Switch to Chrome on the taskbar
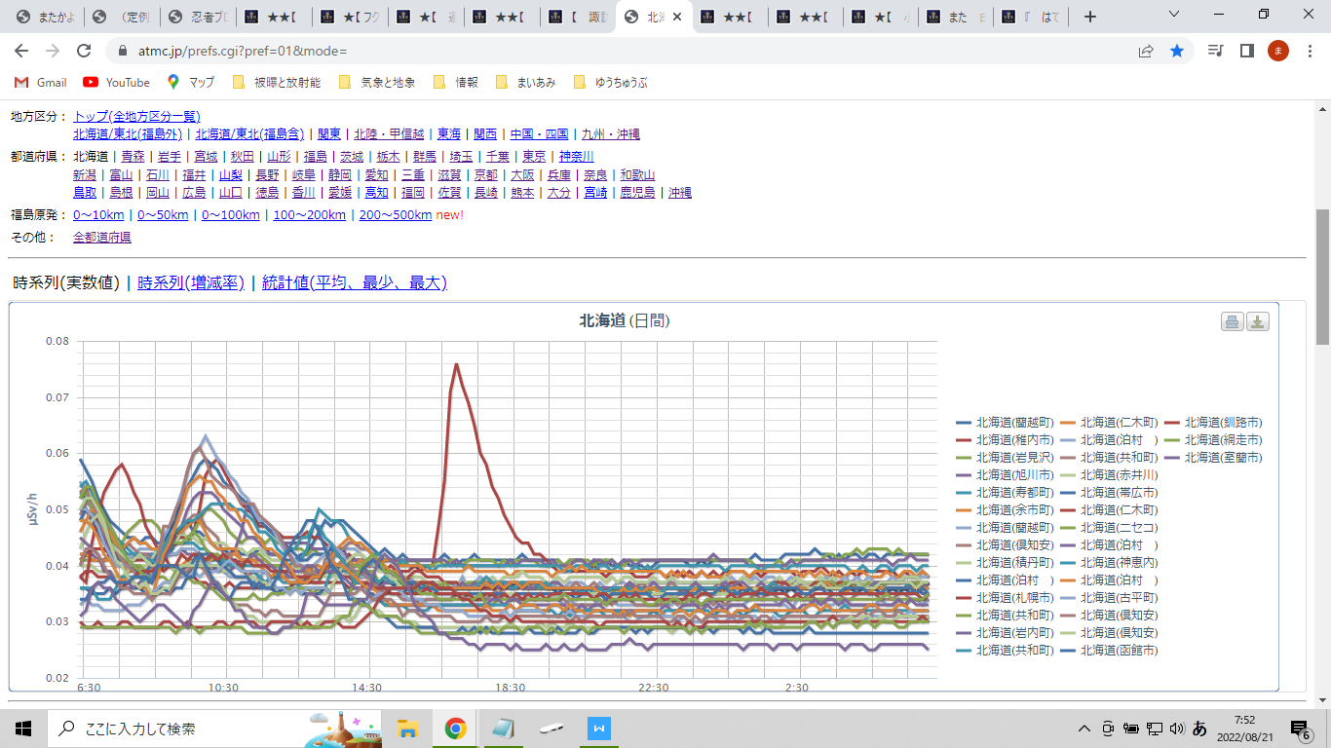Viewport: 1331px width, 748px height. point(455,728)
